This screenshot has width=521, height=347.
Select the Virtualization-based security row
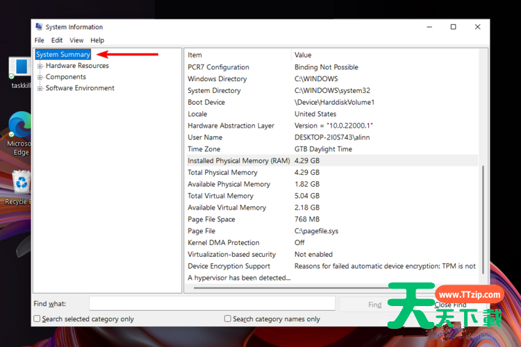click(x=332, y=255)
